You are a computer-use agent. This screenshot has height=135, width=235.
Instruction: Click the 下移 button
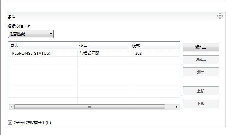click(201, 104)
